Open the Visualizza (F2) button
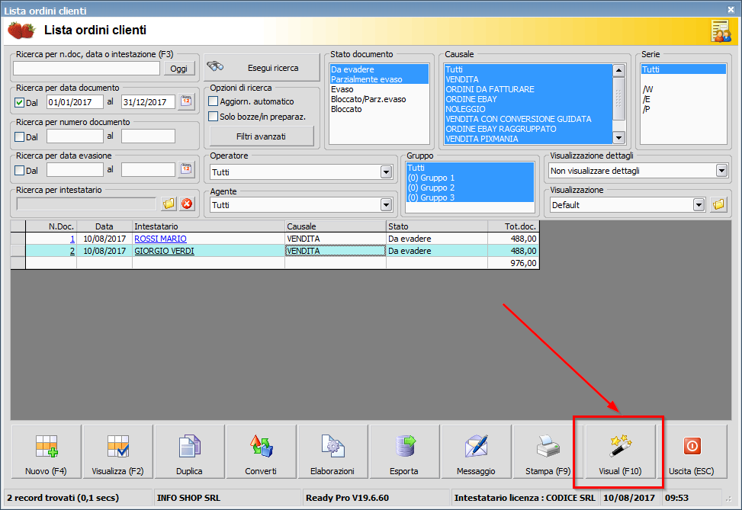The image size is (742, 510). 117,451
